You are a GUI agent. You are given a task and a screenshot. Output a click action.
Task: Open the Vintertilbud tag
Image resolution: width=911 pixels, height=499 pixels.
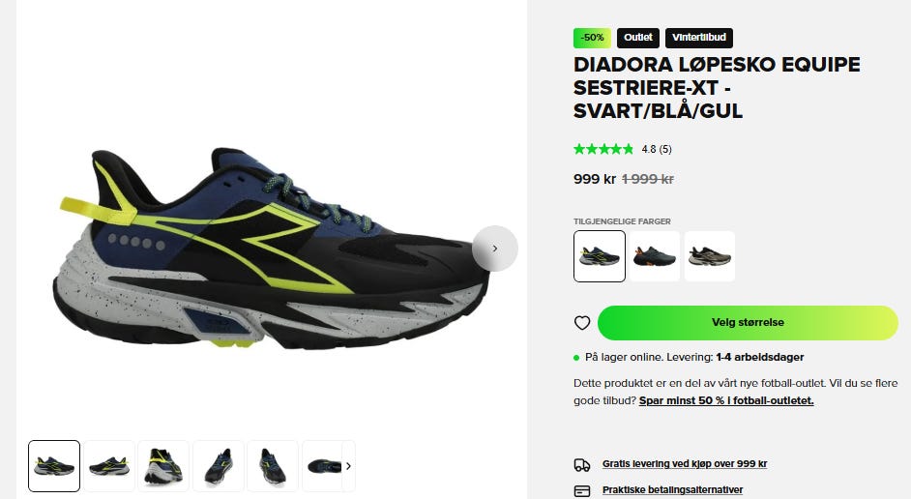coord(699,38)
